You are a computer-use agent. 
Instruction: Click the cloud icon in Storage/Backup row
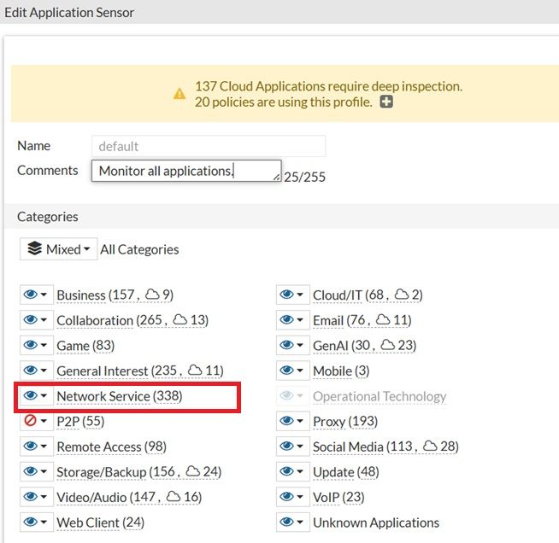pyautogui.click(x=193, y=471)
